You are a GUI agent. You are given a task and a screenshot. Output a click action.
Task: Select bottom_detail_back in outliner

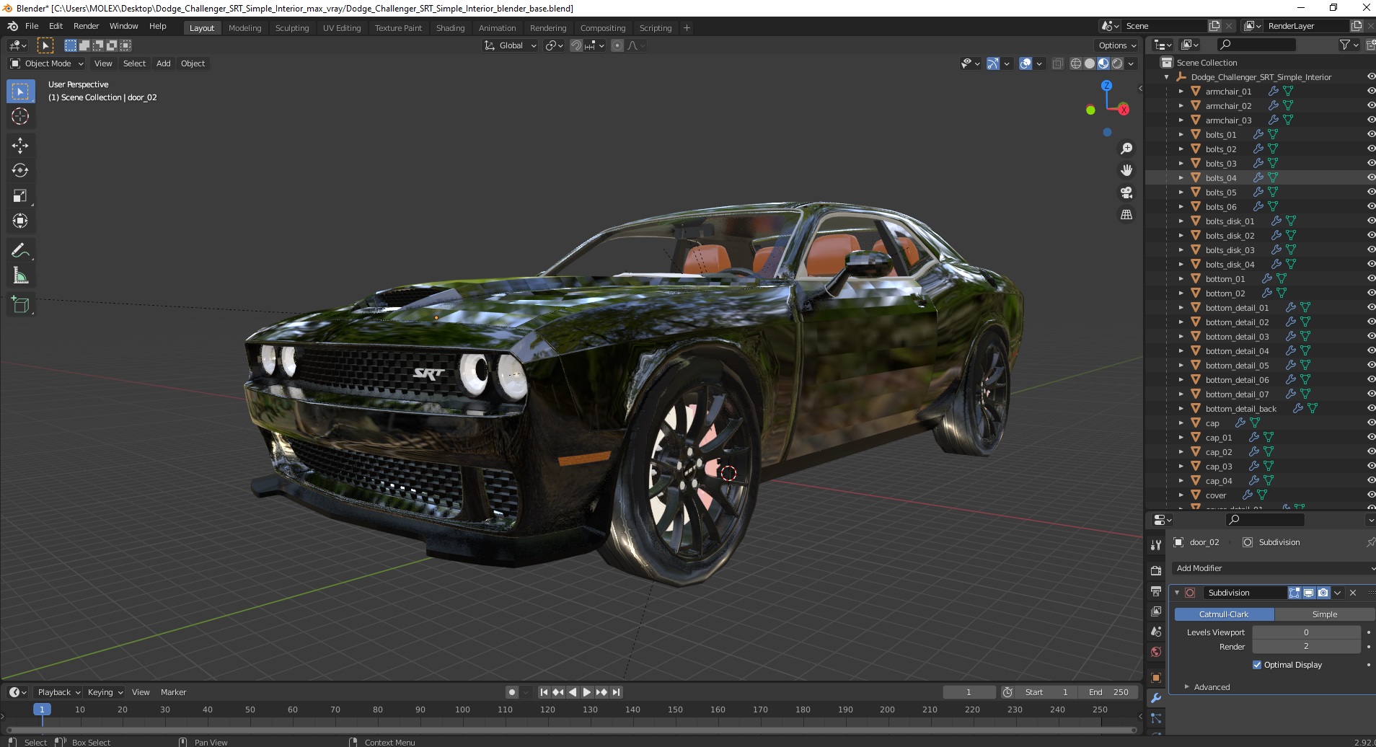[1240, 409]
